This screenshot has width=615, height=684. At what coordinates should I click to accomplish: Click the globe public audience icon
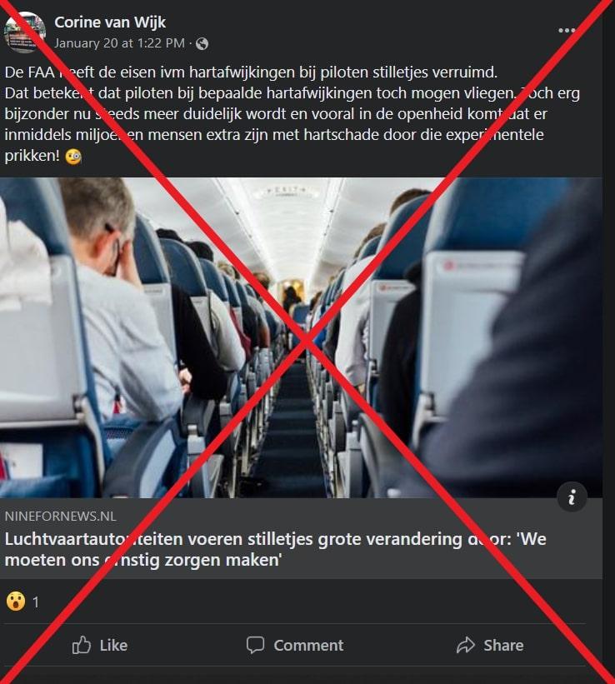pyautogui.click(x=202, y=43)
